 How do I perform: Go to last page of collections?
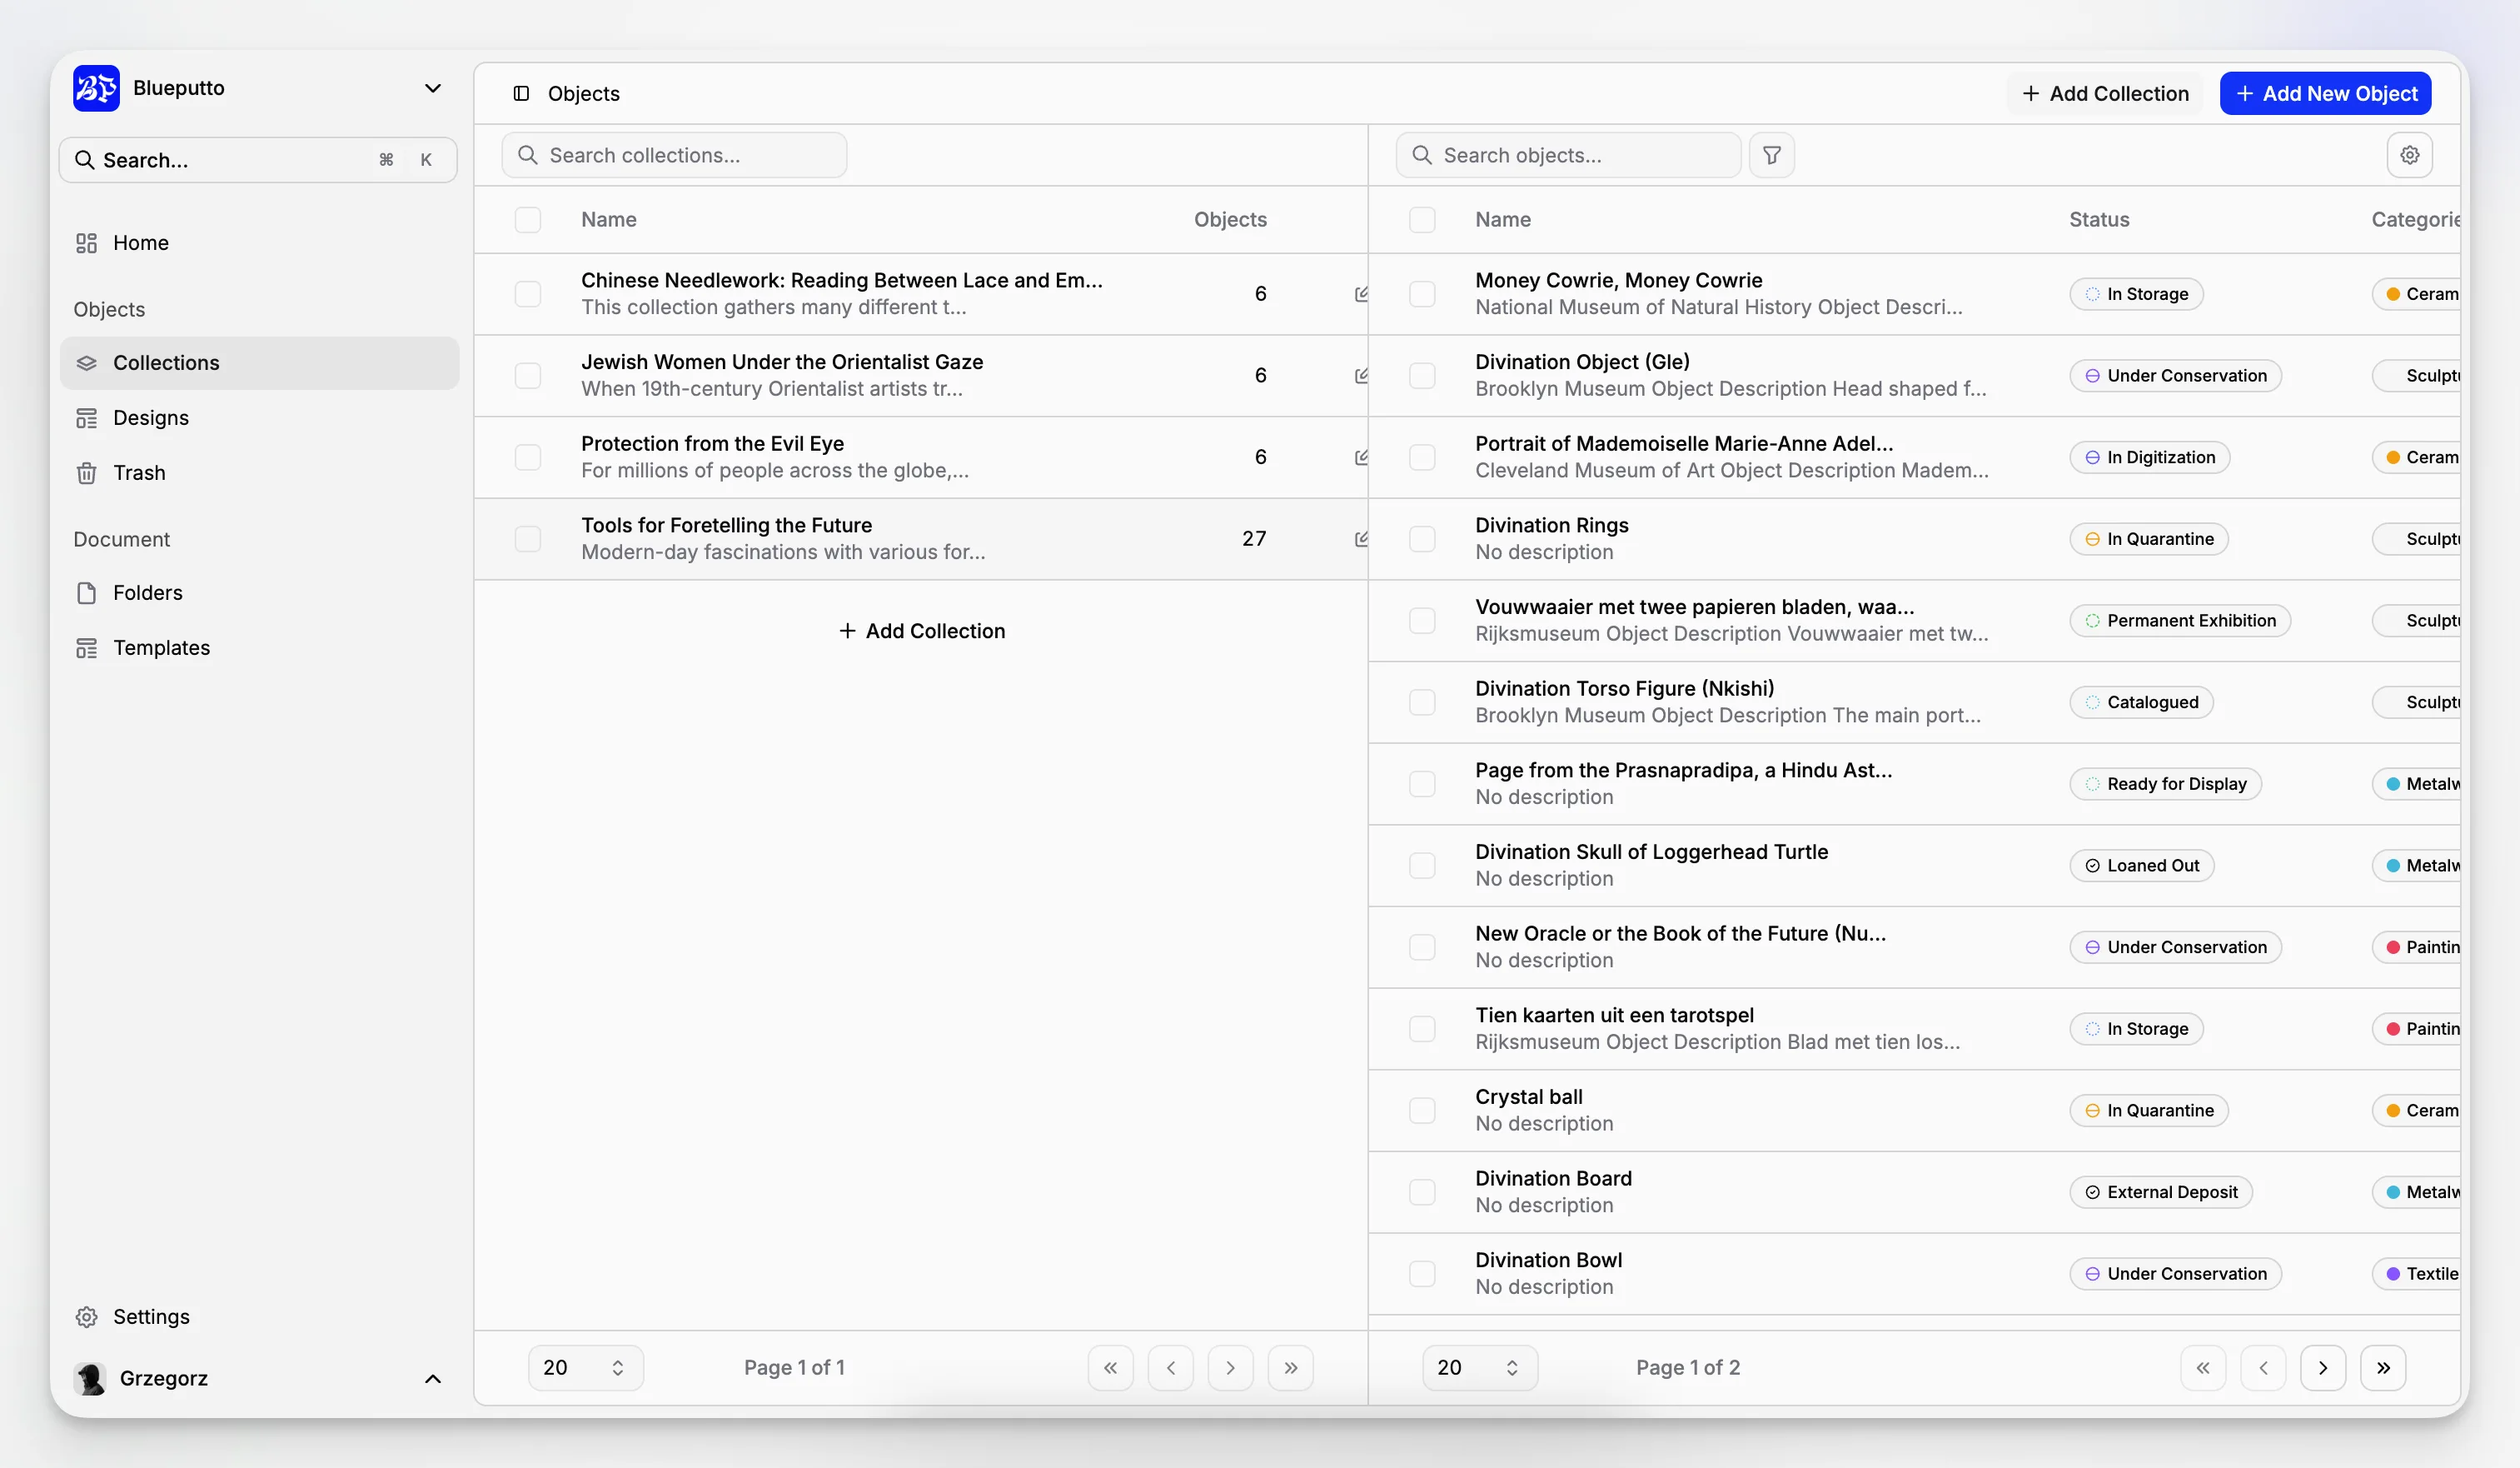click(1290, 1368)
